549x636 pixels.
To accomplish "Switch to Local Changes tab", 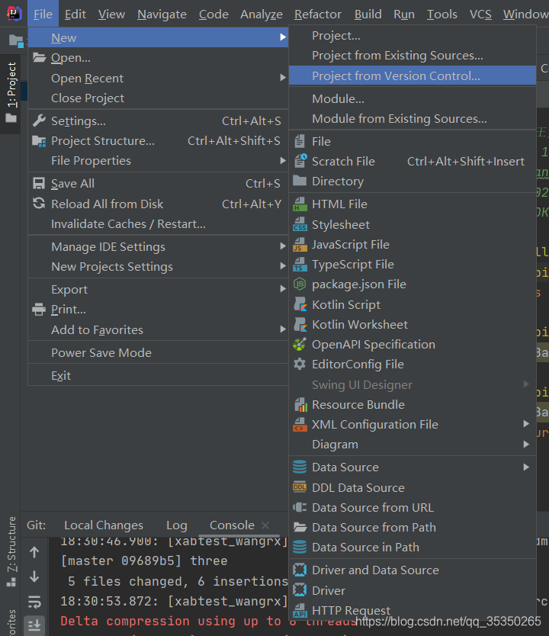I will (x=104, y=525).
